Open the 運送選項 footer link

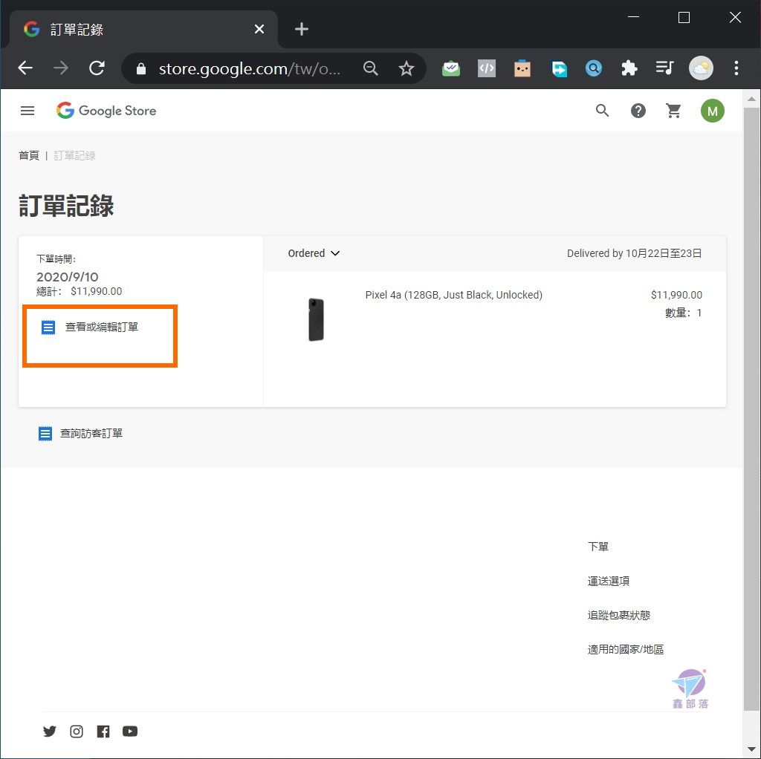[608, 581]
